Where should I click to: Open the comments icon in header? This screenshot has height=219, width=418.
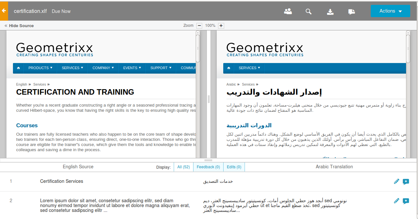pyautogui.click(x=352, y=12)
